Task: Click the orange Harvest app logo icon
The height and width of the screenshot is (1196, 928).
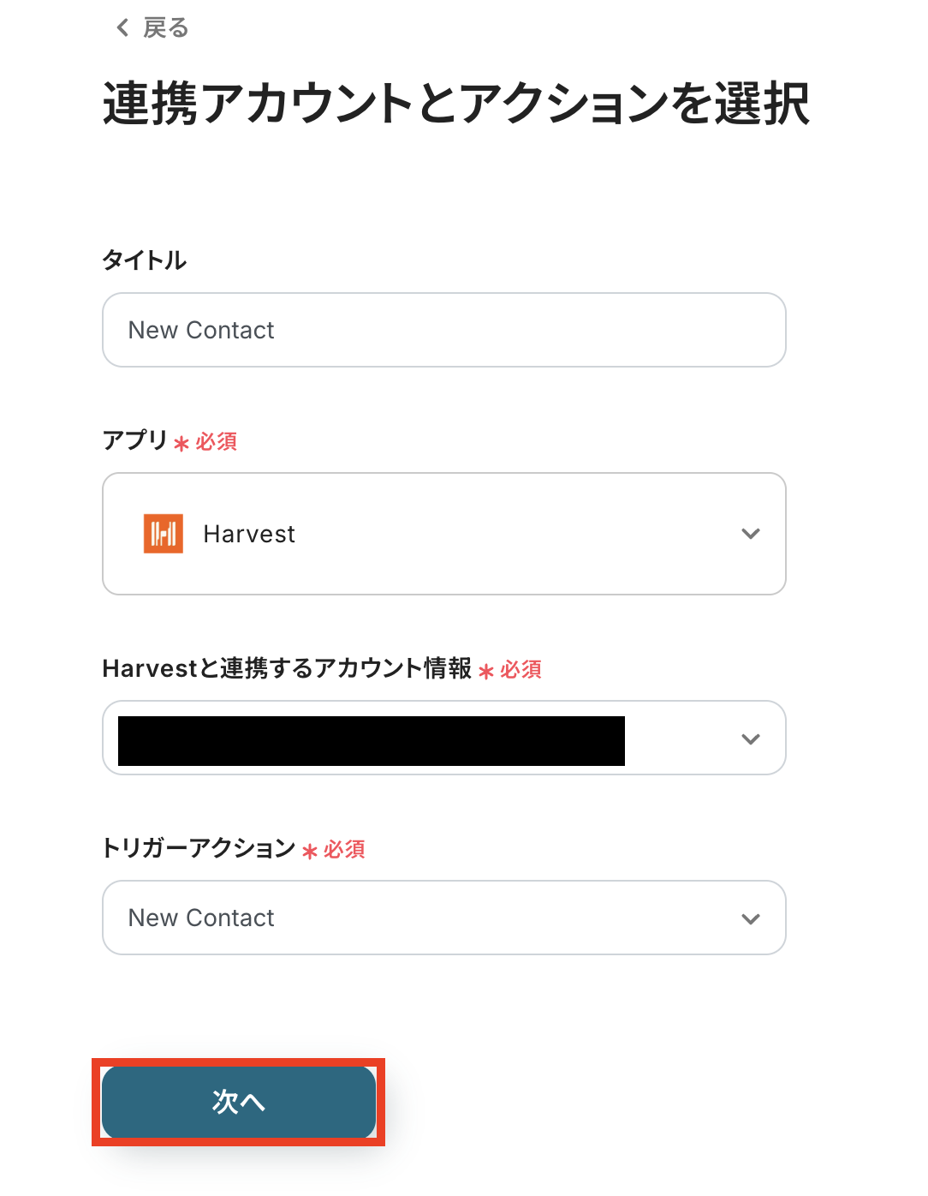Action: click(164, 534)
